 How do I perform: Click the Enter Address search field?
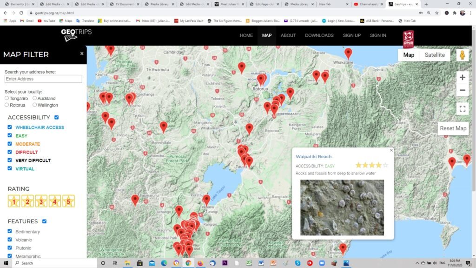click(x=43, y=79)
